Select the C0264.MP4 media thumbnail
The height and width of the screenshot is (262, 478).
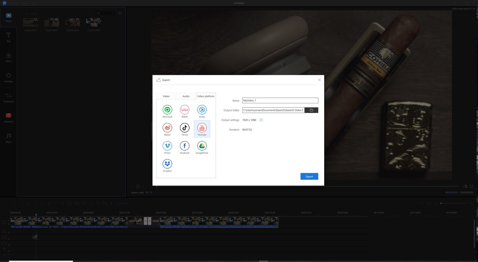tap(31, 22)
